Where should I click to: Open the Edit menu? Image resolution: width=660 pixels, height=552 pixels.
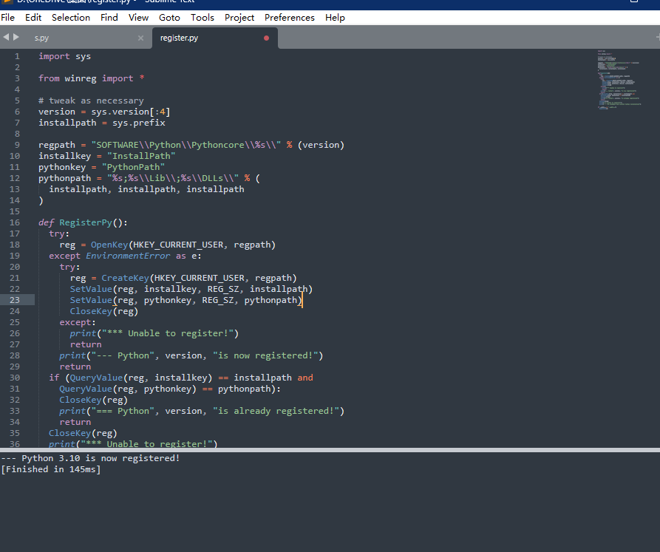[33, 17]
